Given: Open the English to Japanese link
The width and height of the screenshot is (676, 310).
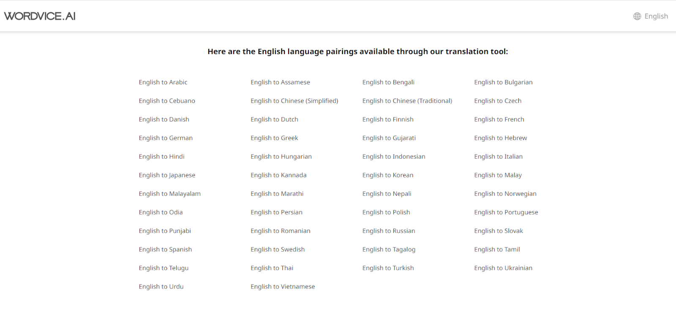Looking at the screenshot, I should (167, 175).
